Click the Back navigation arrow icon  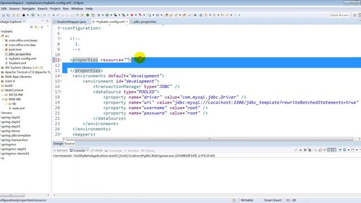point(227,15)
